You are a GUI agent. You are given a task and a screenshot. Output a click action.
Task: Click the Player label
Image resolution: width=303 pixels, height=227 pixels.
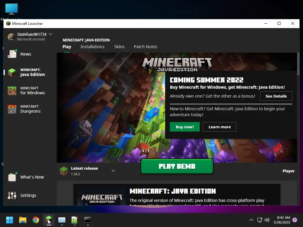click(289, 171)
